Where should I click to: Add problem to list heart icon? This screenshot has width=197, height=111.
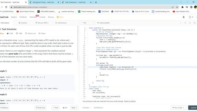pos(30,34)
